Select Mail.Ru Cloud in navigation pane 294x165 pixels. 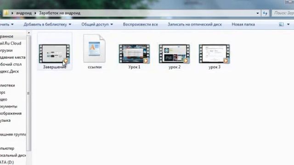(x=11, y=43)
